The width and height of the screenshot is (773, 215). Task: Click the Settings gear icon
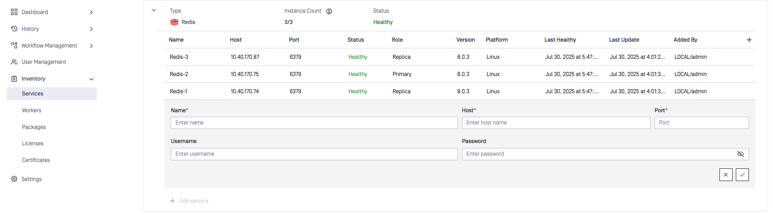[x=14, y=179]
